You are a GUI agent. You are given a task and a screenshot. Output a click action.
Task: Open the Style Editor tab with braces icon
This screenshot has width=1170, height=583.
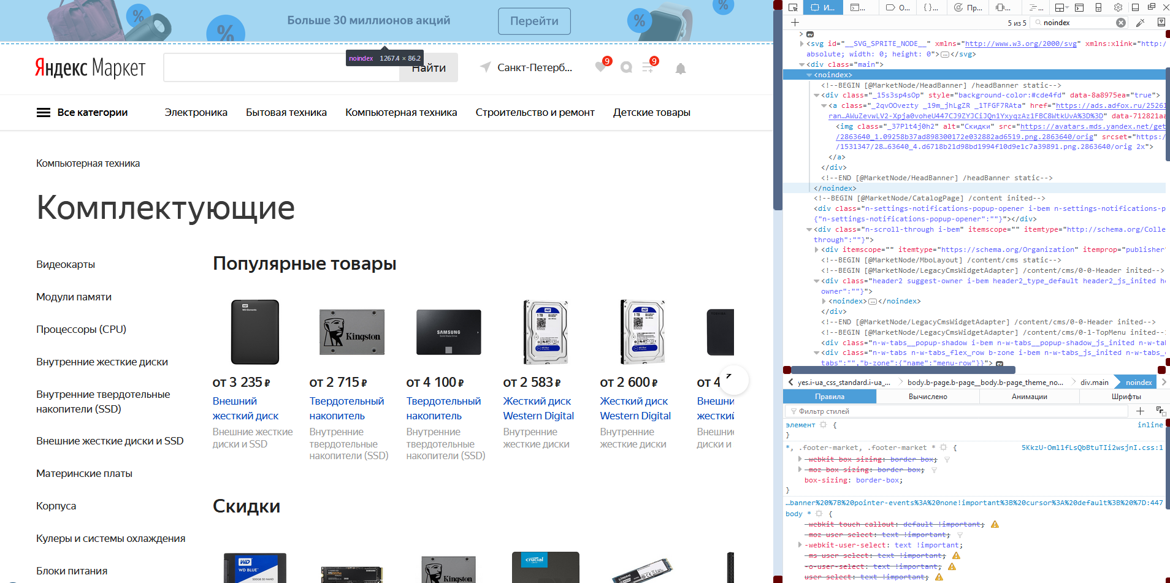click(931, 7)
